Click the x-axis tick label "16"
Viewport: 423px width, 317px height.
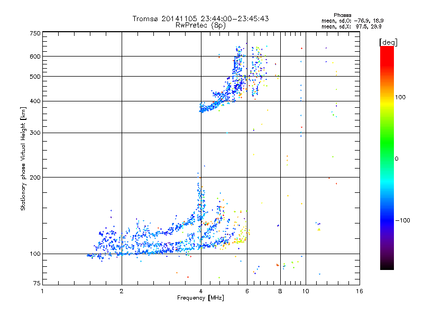point(360,291)
